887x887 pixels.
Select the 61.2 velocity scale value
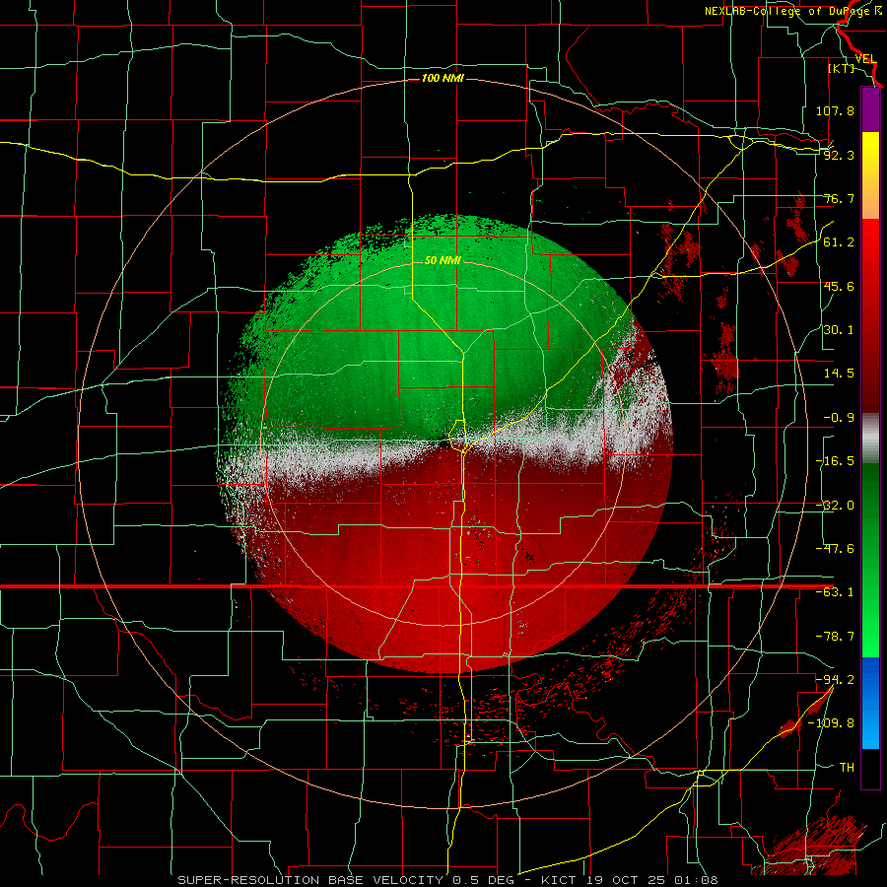pos(839,242)
